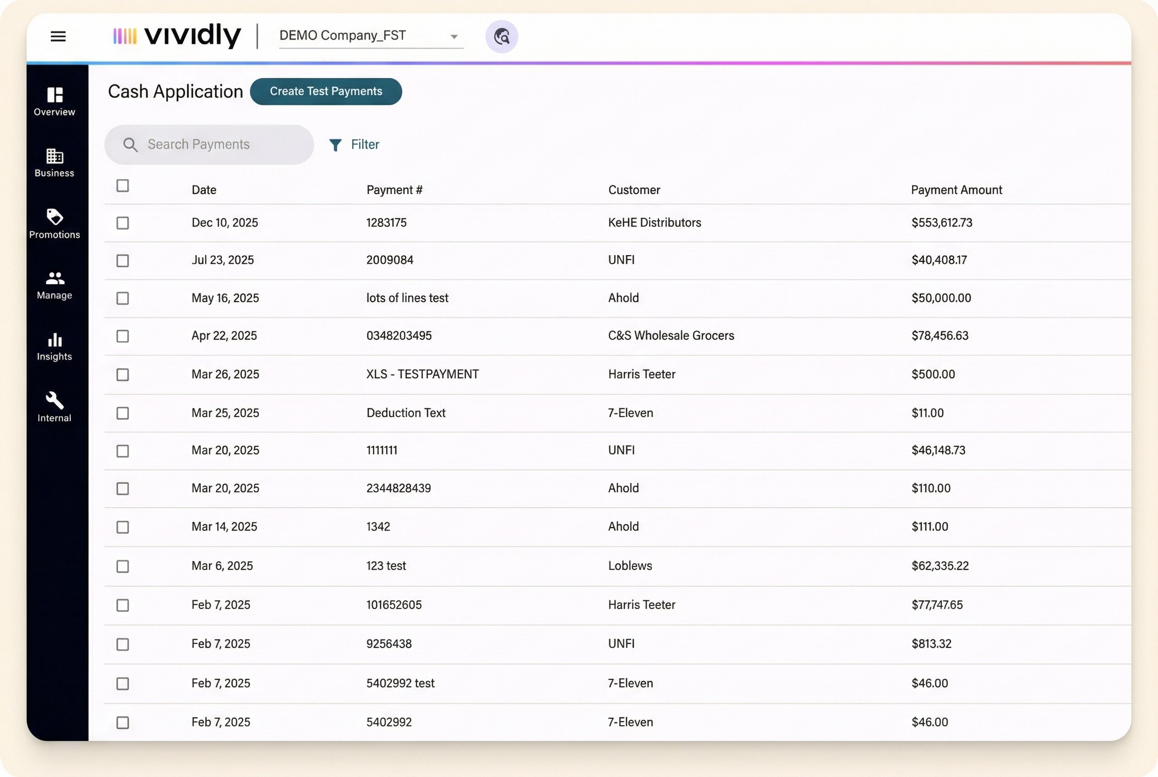Toggle the select-all header checkbox
This screenshot has width=1158, height=777.
pyautogui.click(x=122, y=186)
